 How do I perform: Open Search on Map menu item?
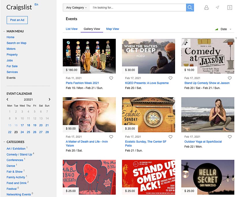16,43
